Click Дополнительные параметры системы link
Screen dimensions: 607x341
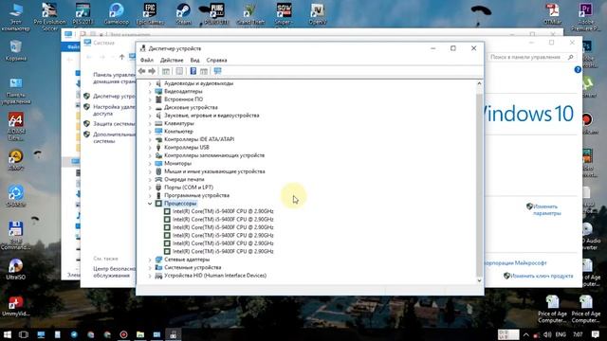pos(114,137)
